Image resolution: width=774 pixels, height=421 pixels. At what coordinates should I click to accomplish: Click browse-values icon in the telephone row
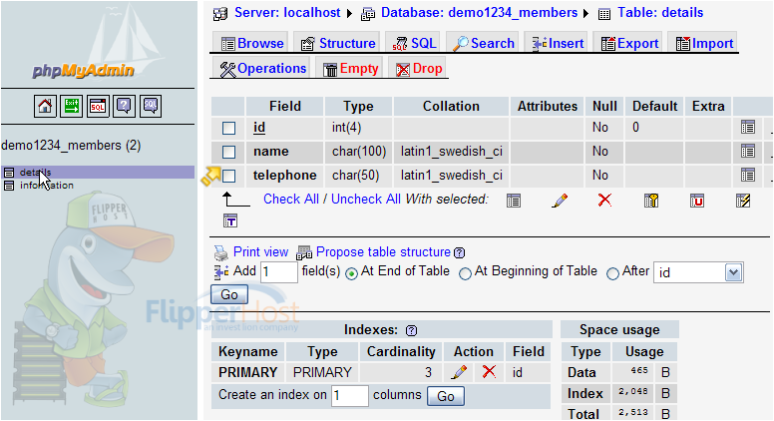[748, 175]
